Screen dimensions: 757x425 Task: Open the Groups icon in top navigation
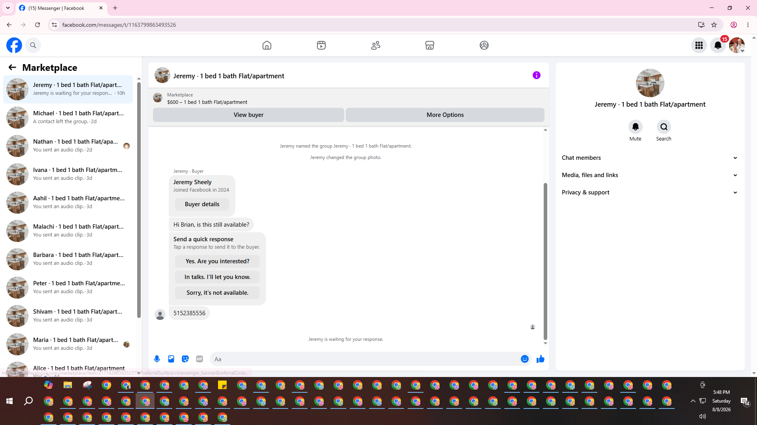pos(484,45)
